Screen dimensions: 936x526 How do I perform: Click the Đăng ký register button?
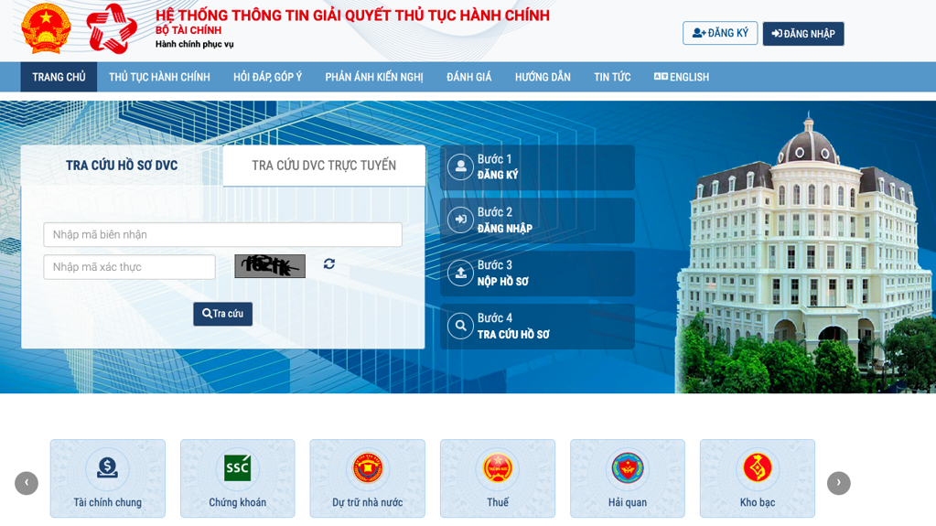720,34
